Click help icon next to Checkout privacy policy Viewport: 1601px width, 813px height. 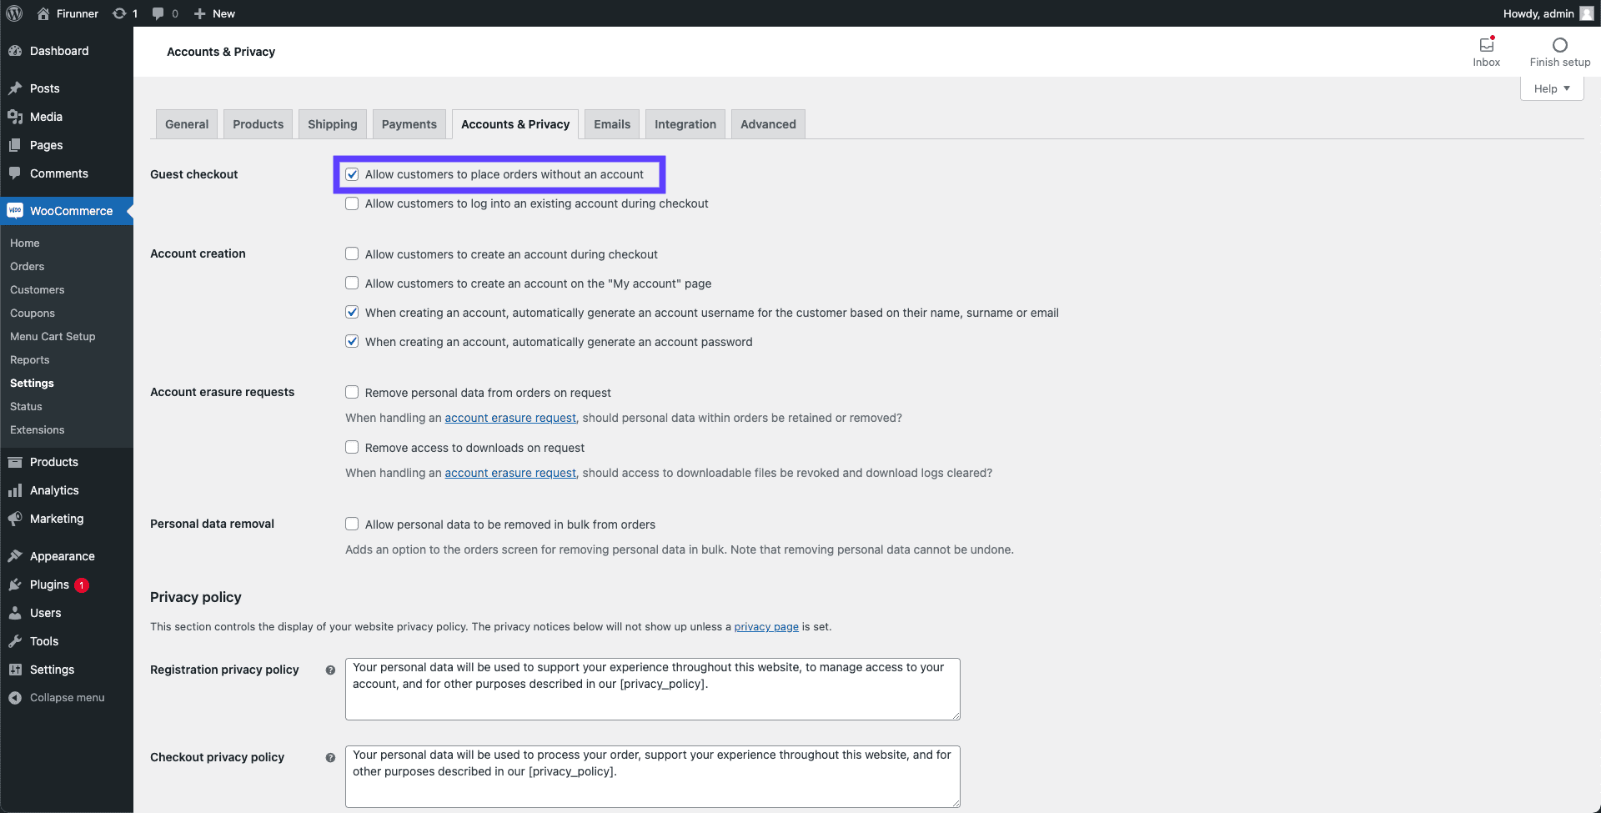click(x=330, y=758)
